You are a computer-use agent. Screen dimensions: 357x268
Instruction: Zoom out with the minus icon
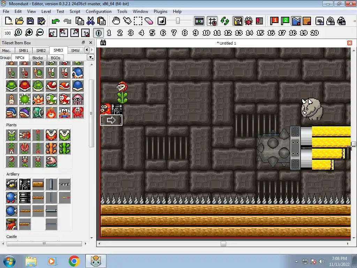click(40, 32)
